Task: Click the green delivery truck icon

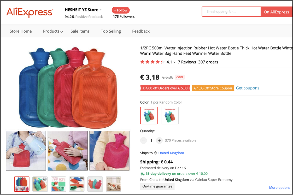Action: (142, 174)
